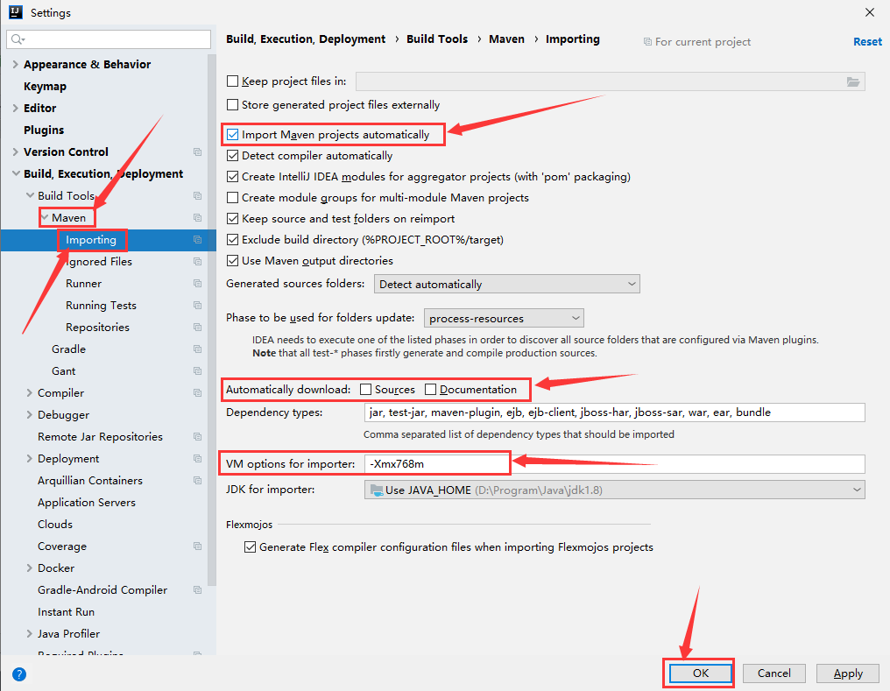Click project-level icon beside Remote Jar Repositories
This screenshot has width=890, height=691.
[197, 437]
